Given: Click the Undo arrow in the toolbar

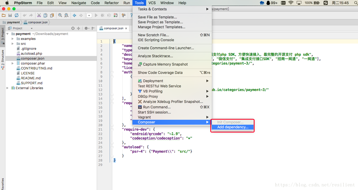Looking at the screenshot, I should (x=25, y=16).
